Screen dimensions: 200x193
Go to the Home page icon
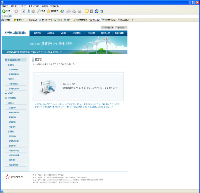click(33, 11)
